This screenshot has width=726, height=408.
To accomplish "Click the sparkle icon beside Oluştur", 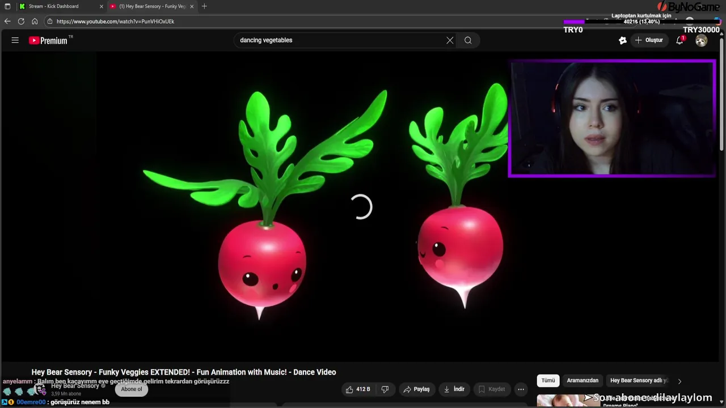I will (623, 40).
